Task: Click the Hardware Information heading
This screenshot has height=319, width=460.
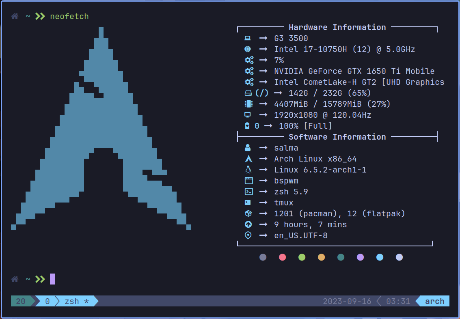Action: 337,27
